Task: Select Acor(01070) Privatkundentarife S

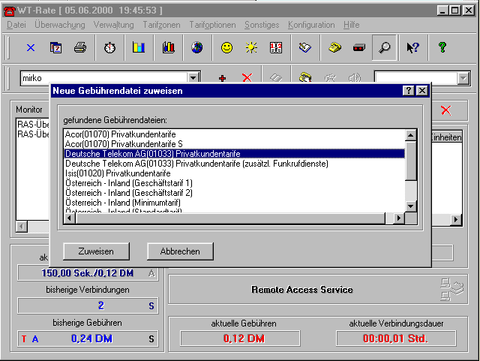Action: [235, 144]
